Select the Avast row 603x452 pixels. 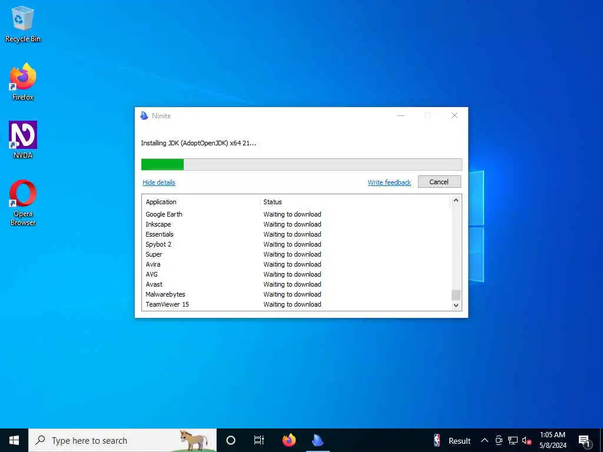click(x=296, y=284)
